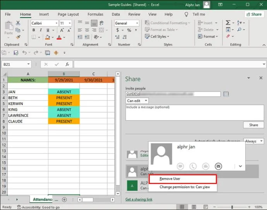This screenshot has height=210, width=267.
Task: Click Accessibility: Good to go status
Action: point(38,207)
